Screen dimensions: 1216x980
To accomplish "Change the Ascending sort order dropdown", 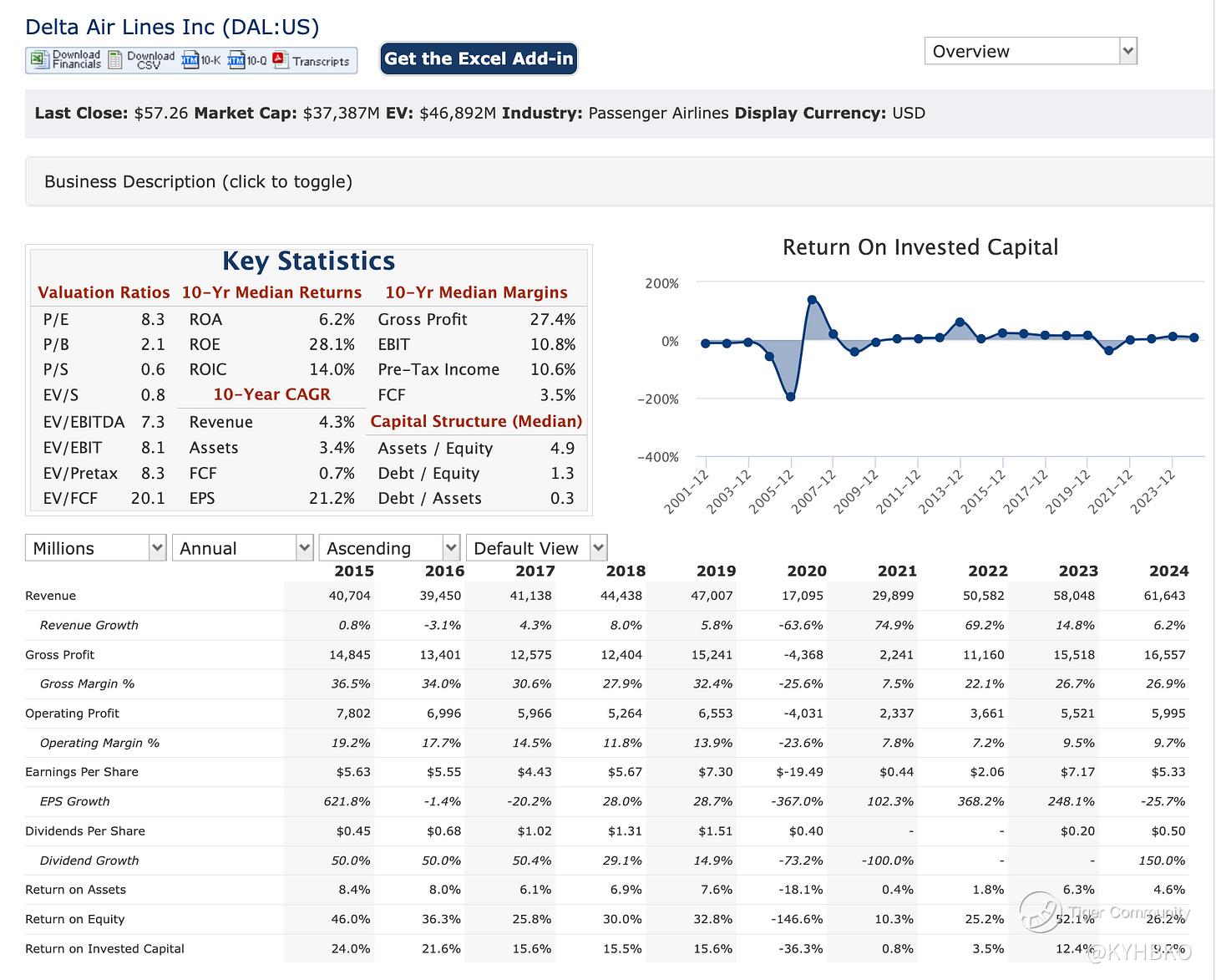I will click(389, 548).
